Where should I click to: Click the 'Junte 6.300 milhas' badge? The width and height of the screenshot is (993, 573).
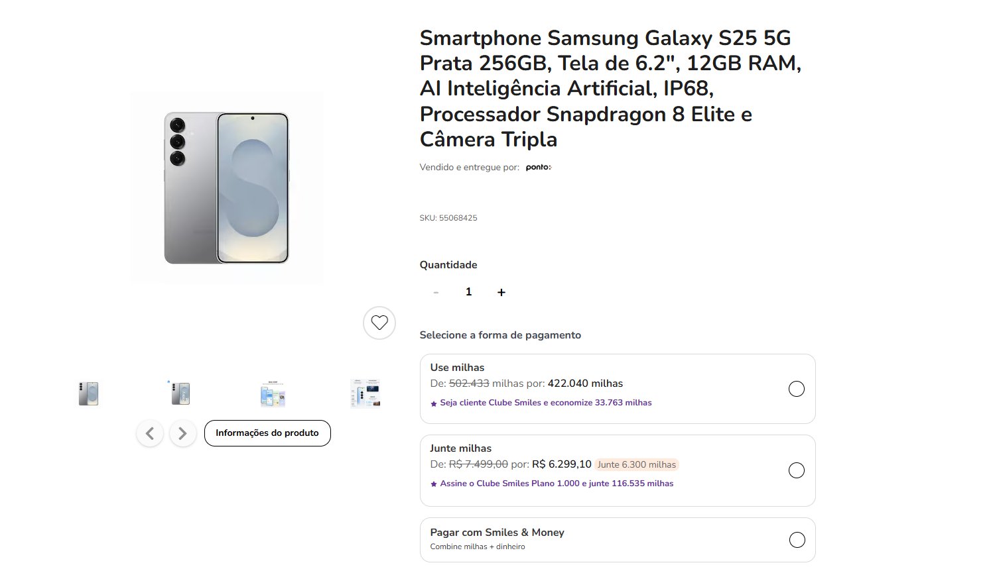[x=637, y=465]
